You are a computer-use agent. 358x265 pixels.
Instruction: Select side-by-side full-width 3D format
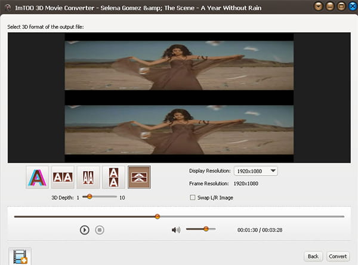pyautogui.click(x=63, y=177)
